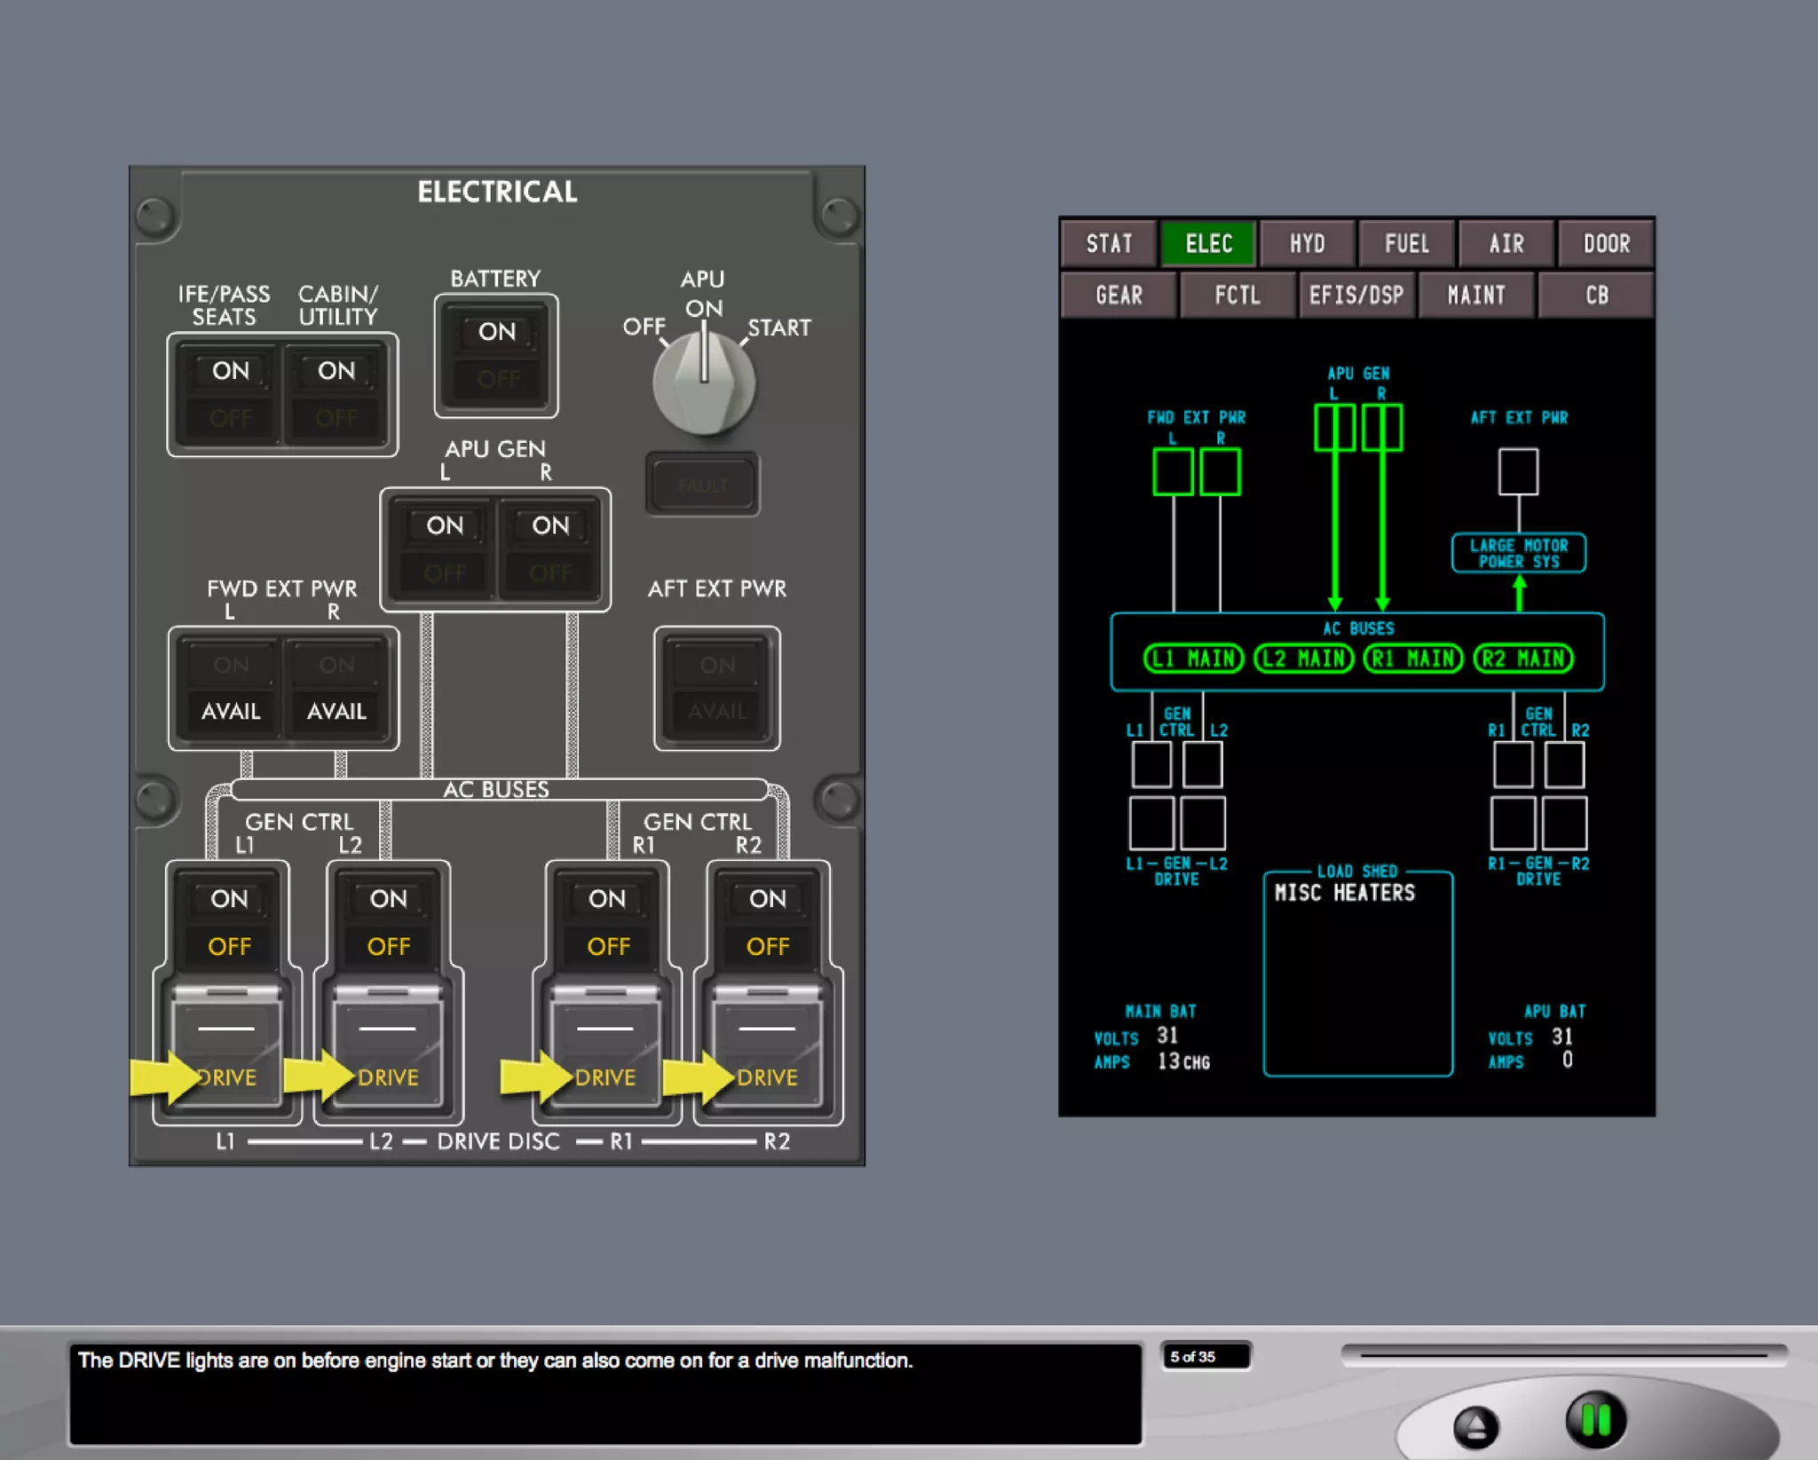Open the CB page
This screenshot has height=1460, width=1818.
click(x=1596, y=295)
